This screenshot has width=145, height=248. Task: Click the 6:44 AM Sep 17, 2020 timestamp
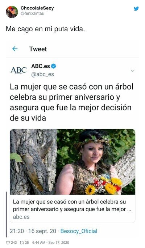click(50, 243)
